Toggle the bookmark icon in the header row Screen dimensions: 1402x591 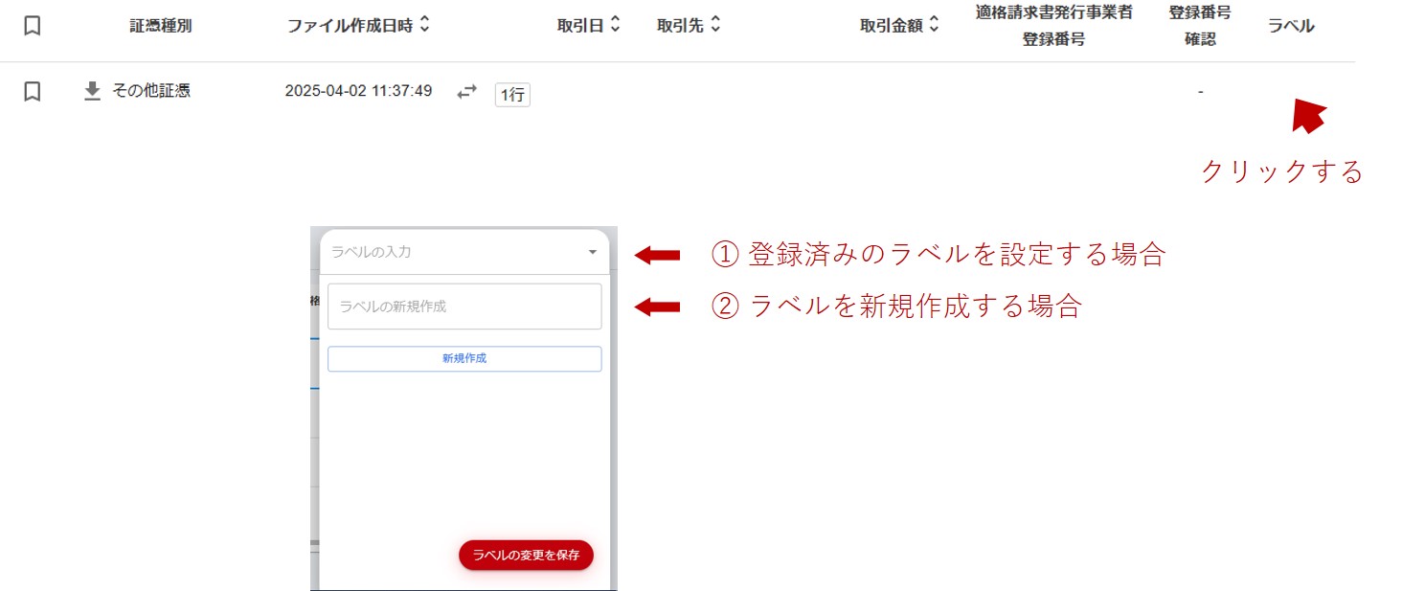coord(32,26)
